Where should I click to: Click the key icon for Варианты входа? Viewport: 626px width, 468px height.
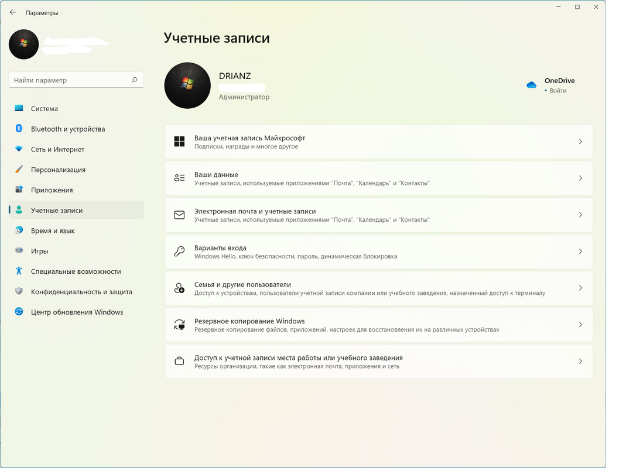179,252
